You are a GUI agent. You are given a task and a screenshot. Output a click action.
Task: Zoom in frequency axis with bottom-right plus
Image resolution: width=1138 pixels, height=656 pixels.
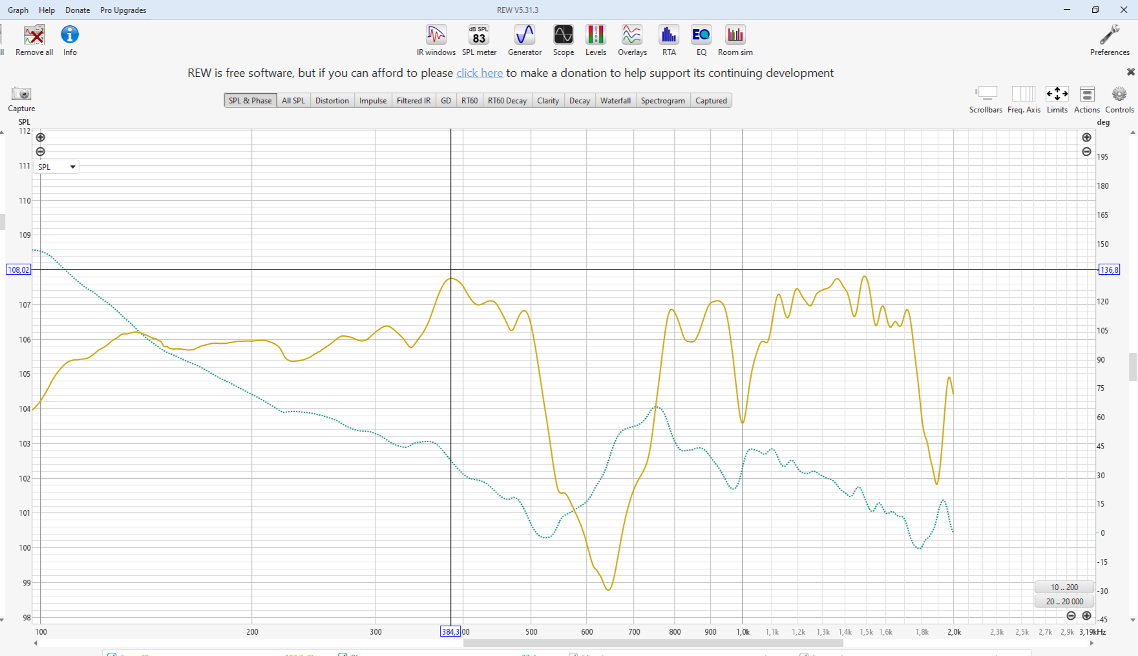(1087, 615)
